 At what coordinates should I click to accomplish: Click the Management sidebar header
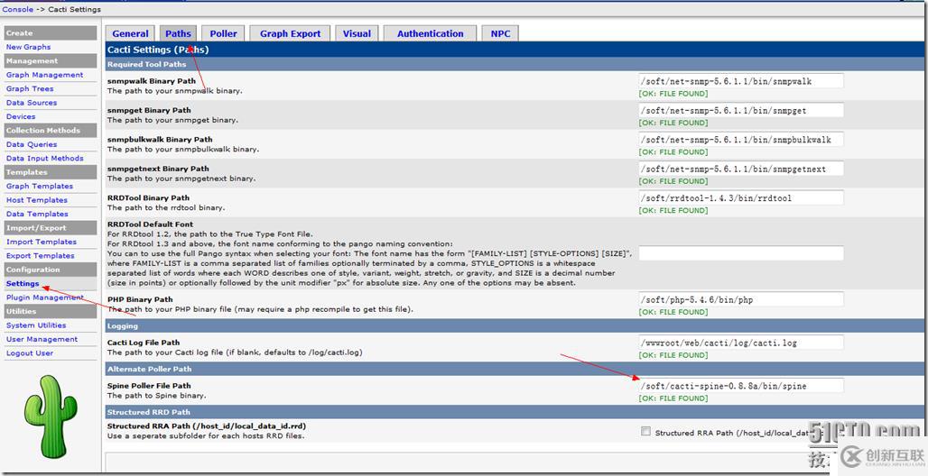[x=51, y=61]
